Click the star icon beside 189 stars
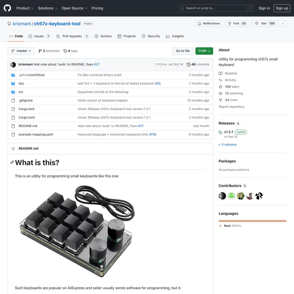The image size is (294, 294). coord(220,87)
